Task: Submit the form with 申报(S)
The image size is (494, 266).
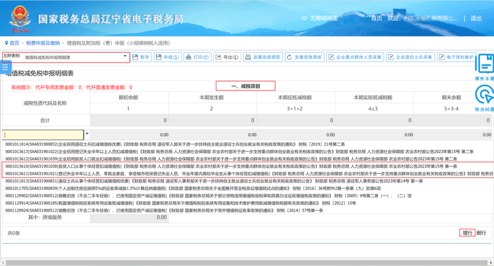Action: click(x=167, y=57)
